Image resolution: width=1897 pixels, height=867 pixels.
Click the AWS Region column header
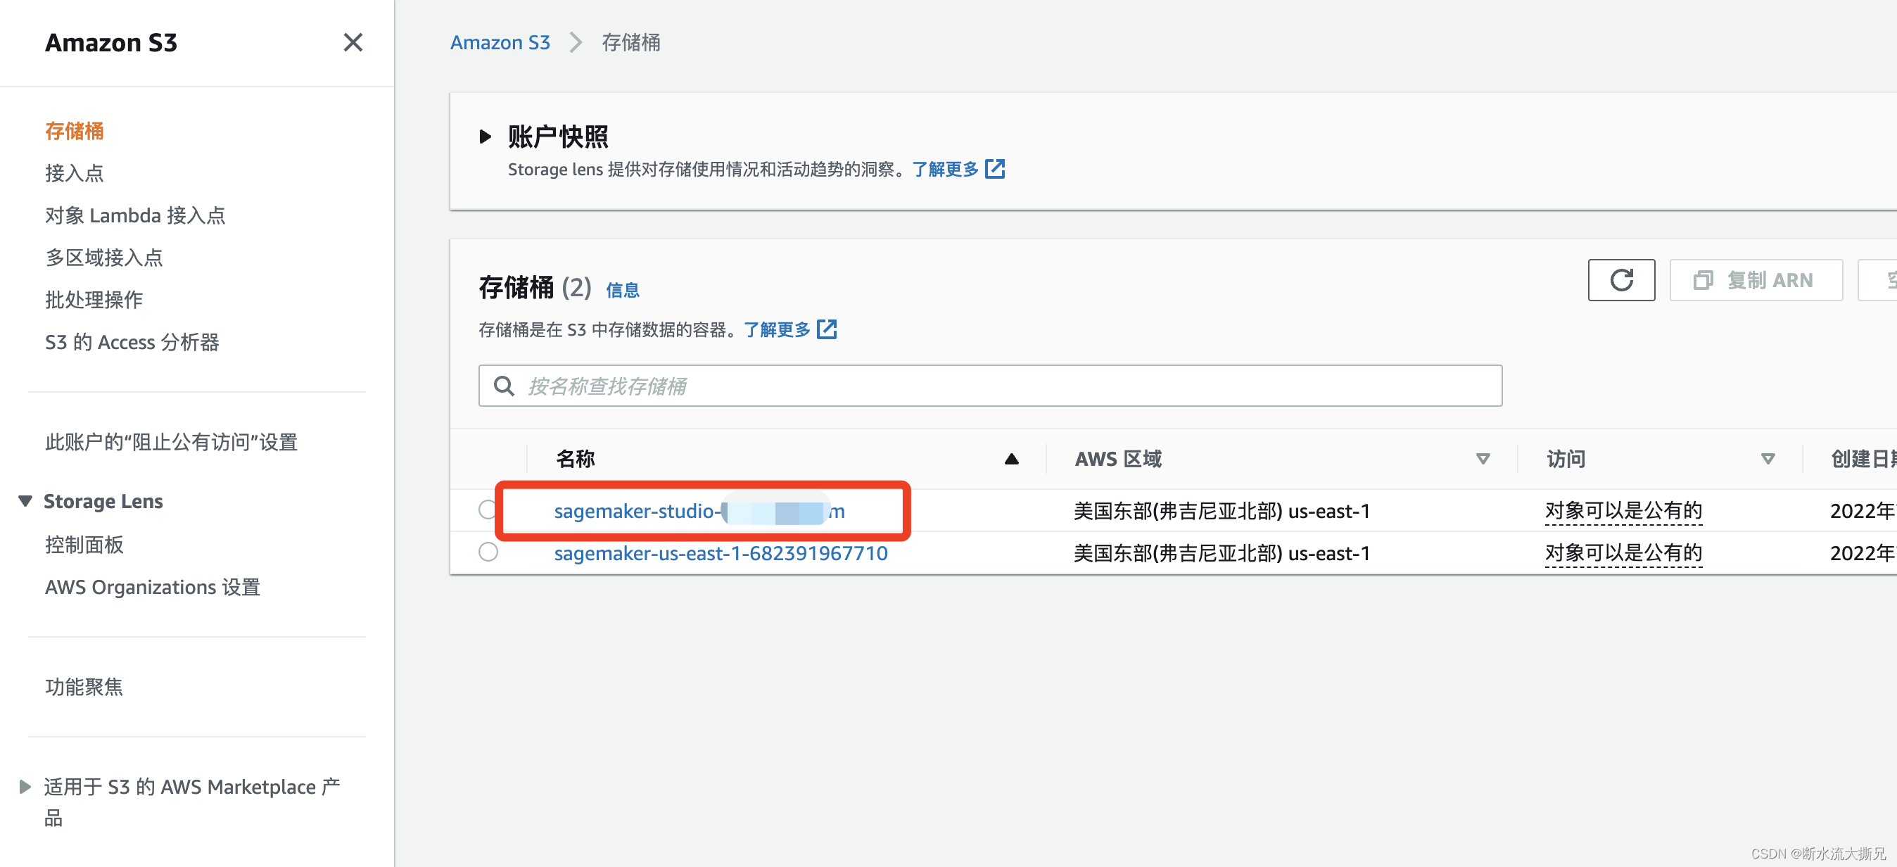tap(1117, 459)
